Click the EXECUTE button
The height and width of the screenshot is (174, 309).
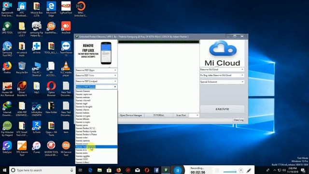point(222,109)
